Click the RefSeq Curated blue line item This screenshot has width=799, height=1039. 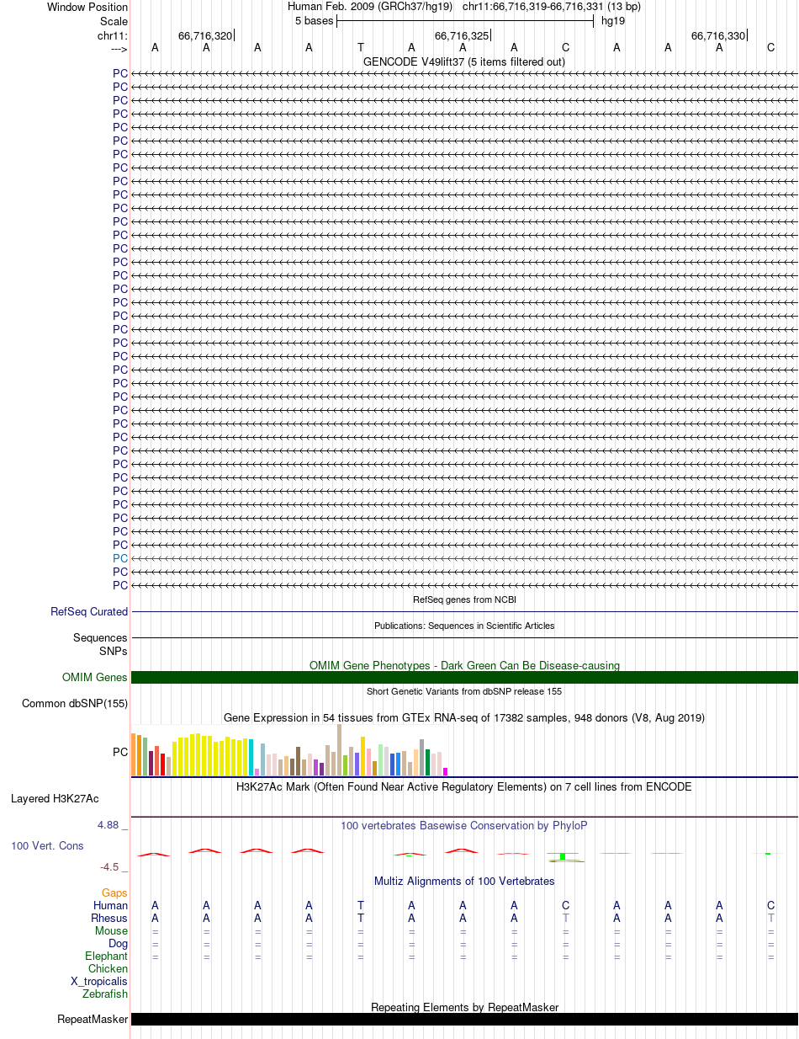[465, 612]
